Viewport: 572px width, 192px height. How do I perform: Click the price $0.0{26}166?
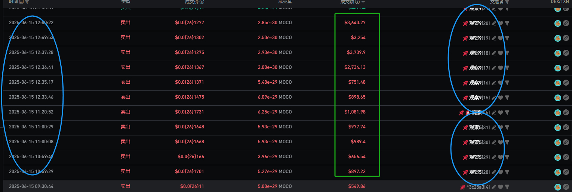(x=191, y=157)
